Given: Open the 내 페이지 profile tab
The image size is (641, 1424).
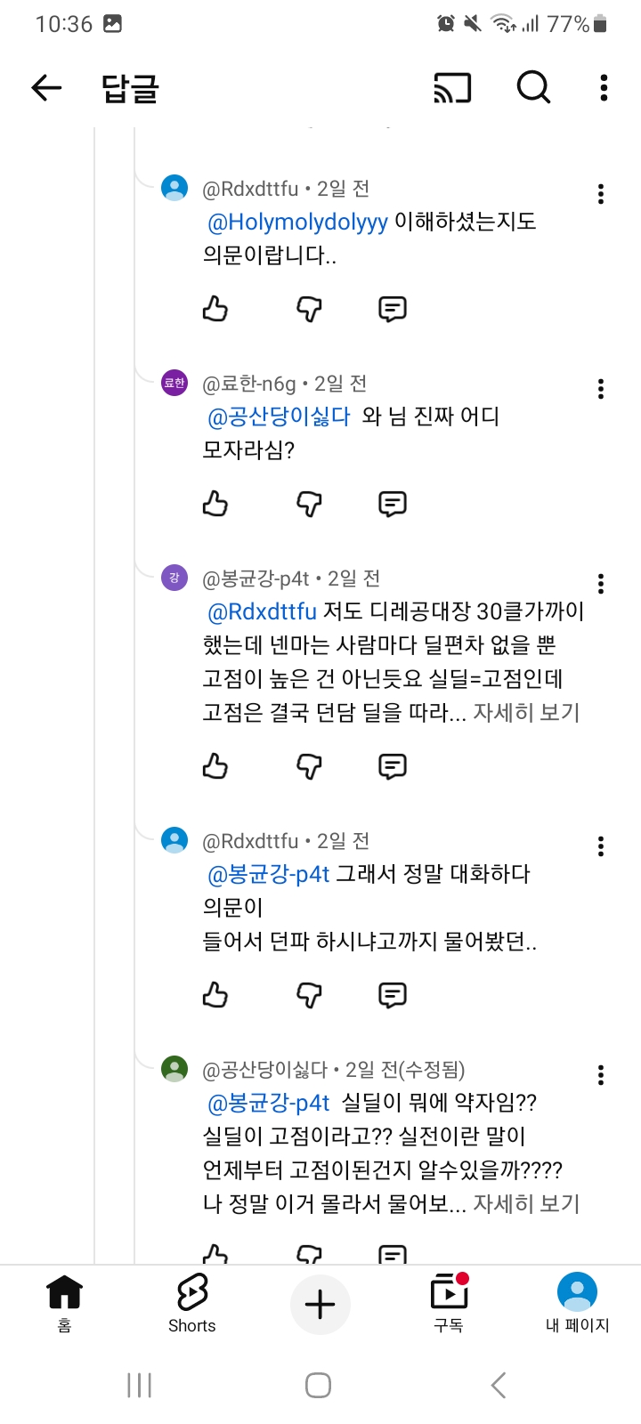Looking at the screenshot, I should coord(577,1303).
